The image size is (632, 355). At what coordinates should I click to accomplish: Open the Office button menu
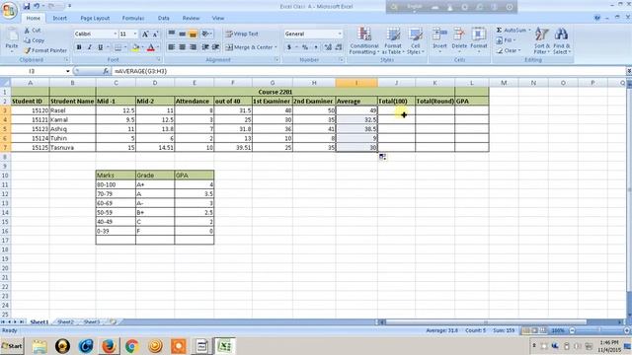pos(9,10)
